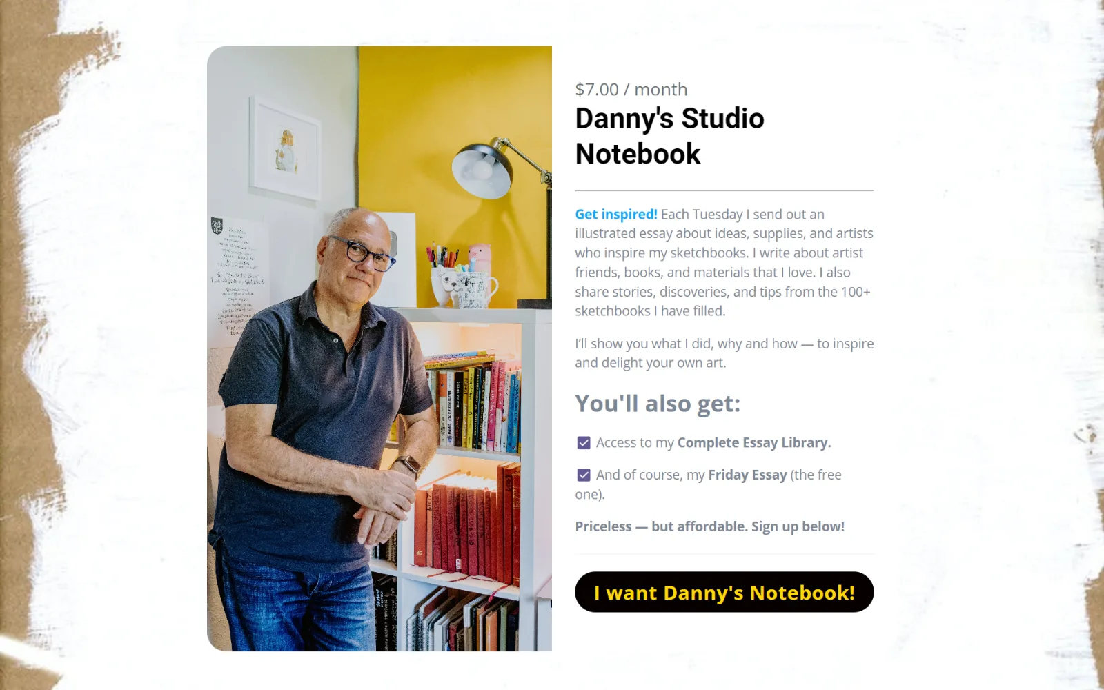
Task: Click the "I want Danny's Notebook!" button
Action: 724,592
